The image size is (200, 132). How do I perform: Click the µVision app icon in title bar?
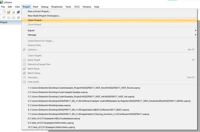pyautogui.click(x=1, y=2)
